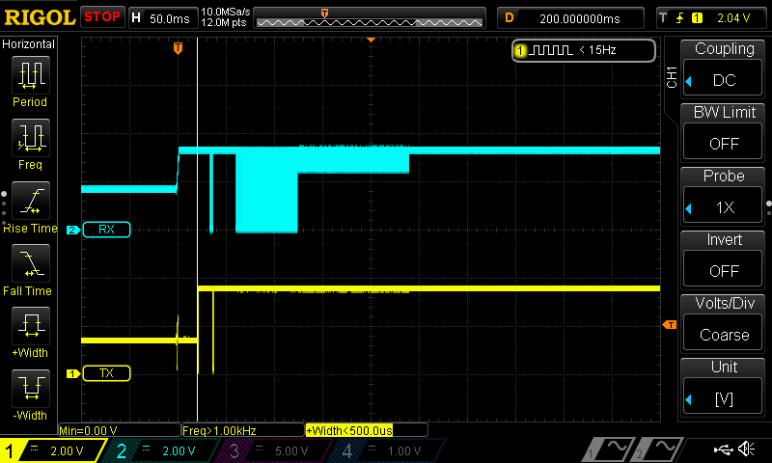Screen dimensions: 772x463
Task: Click the trigger level T marker at right edge
Action: click(670, 324)
